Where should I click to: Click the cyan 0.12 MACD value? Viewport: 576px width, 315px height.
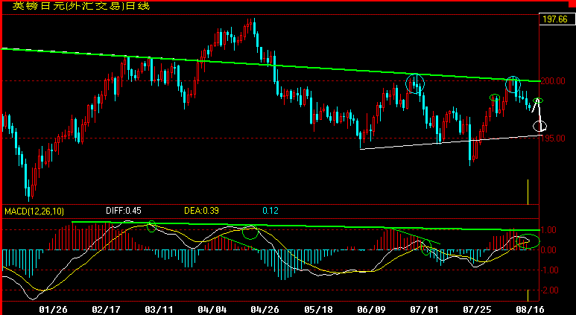coord(270,211)
